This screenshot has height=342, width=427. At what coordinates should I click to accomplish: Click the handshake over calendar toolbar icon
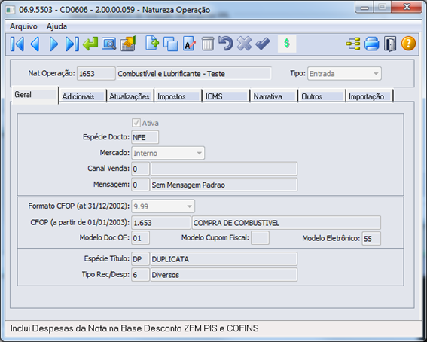pyautogui.click(x=128, y=44)
